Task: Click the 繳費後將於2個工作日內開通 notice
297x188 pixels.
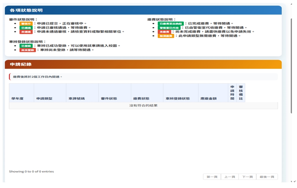Action: click(x=143, y=77)
